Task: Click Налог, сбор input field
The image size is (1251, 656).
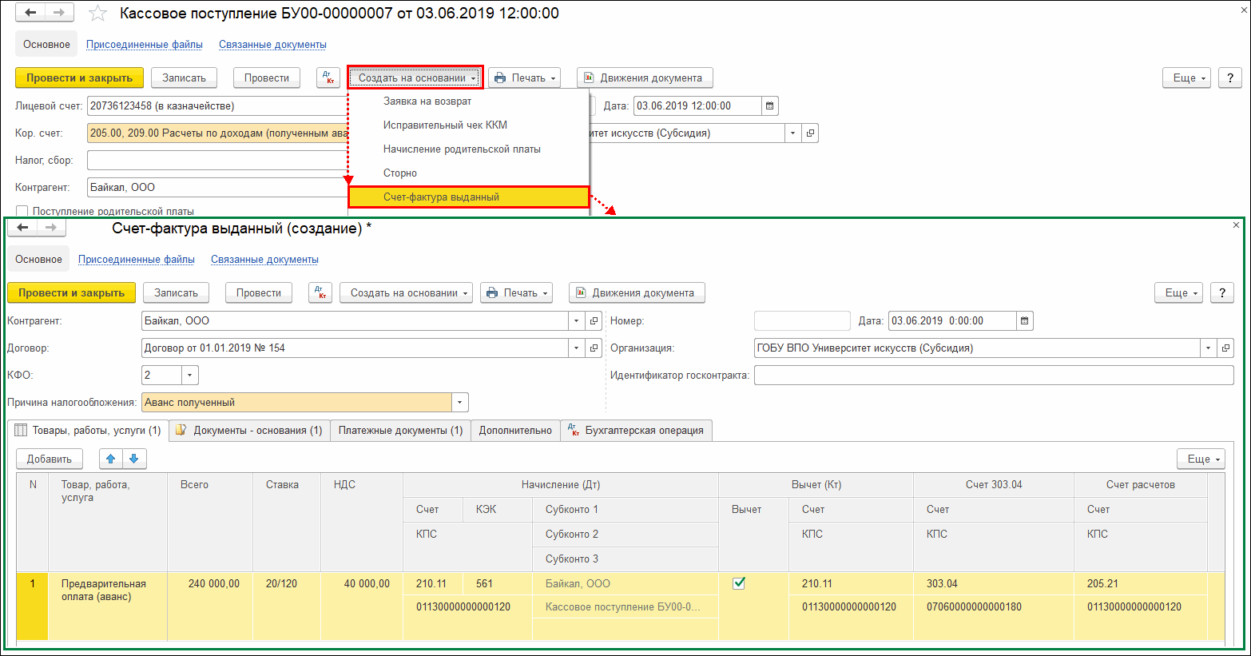Action: tap(217, 161)
